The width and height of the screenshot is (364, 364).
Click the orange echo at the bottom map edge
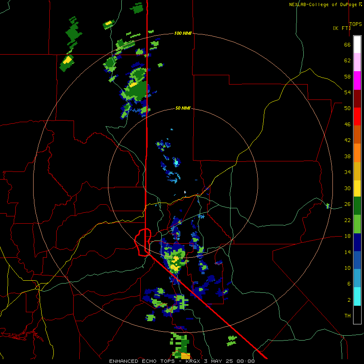coord(185,356)
